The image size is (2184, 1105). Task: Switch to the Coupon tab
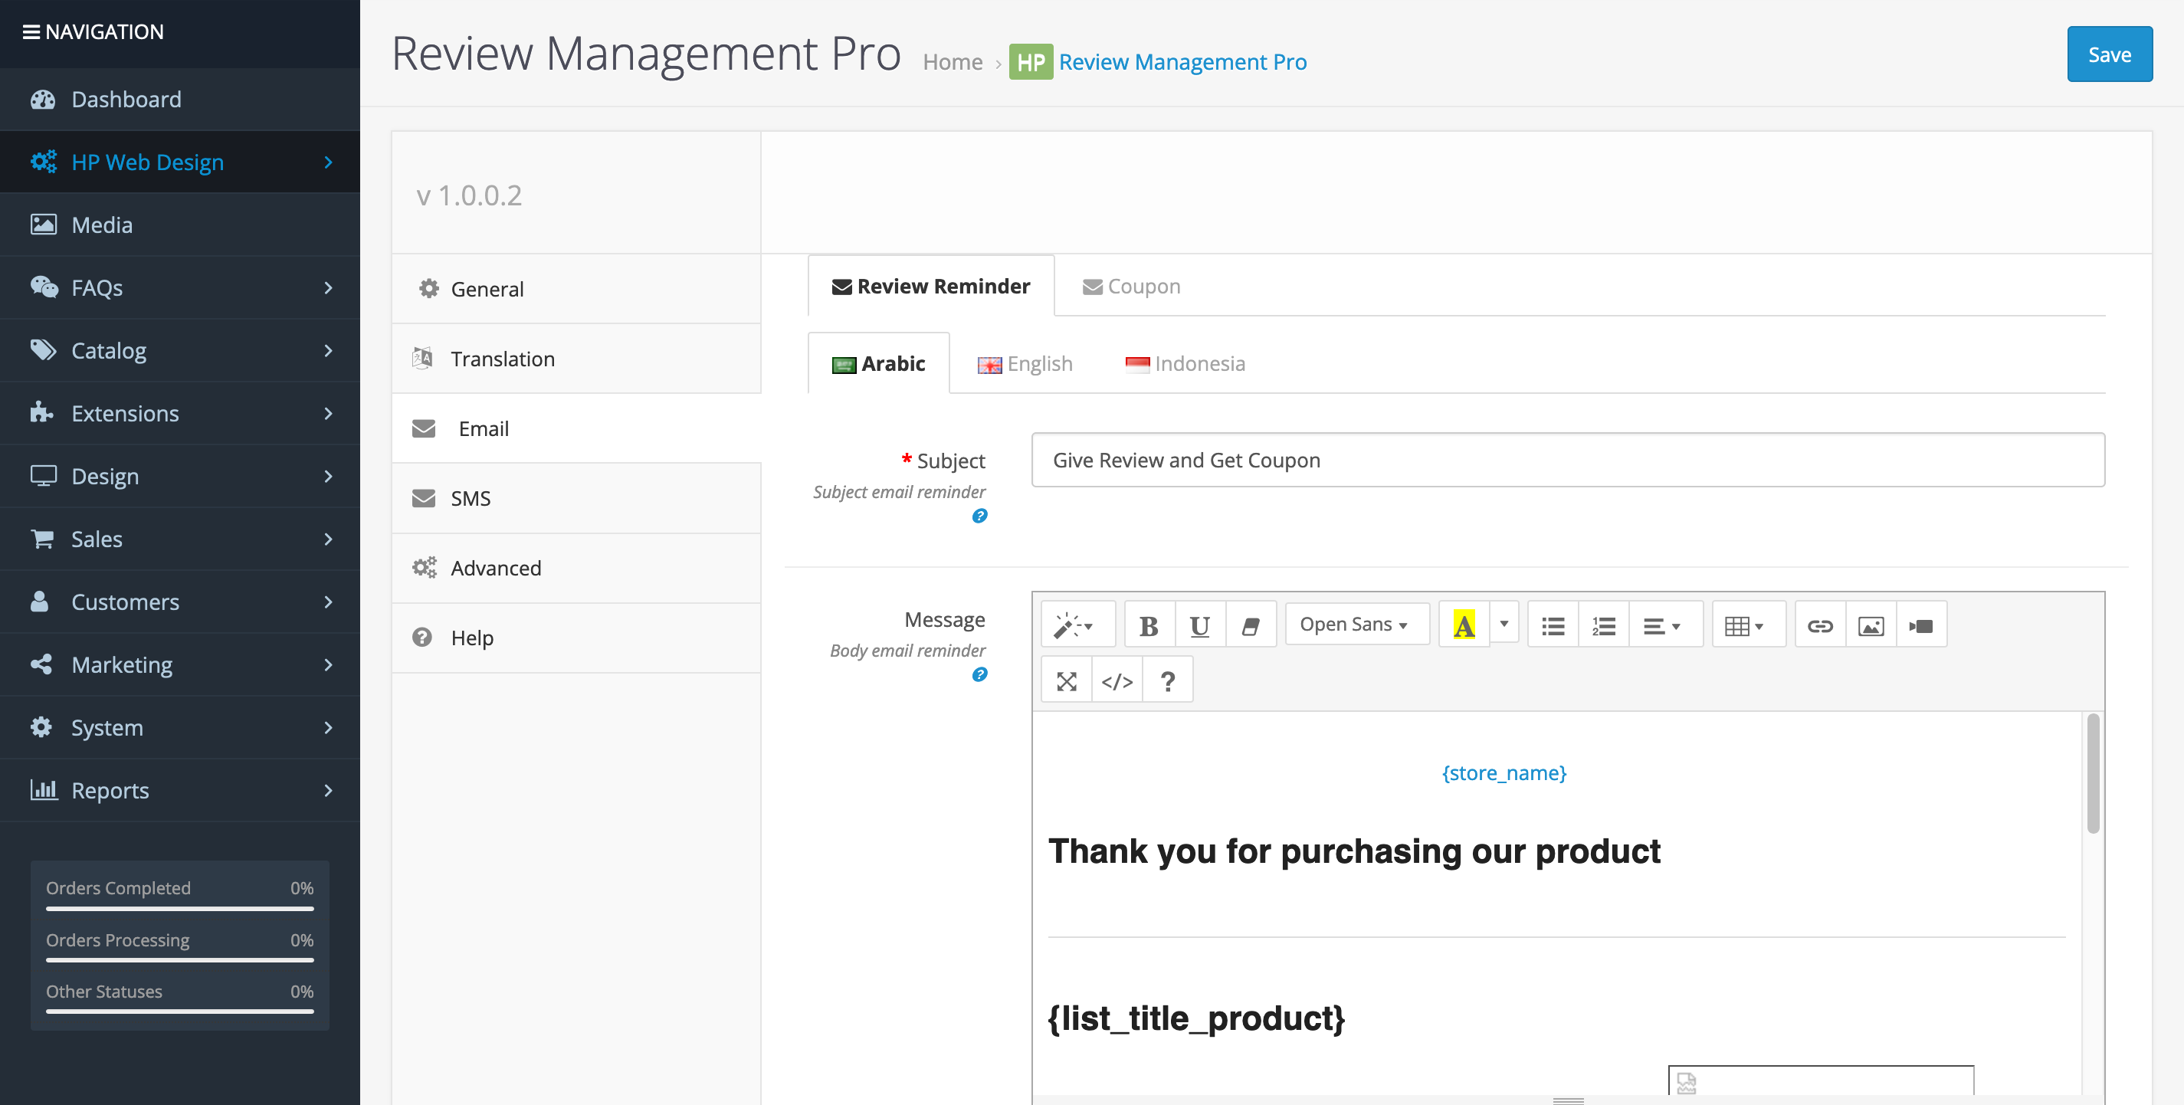click(1131, 286)
